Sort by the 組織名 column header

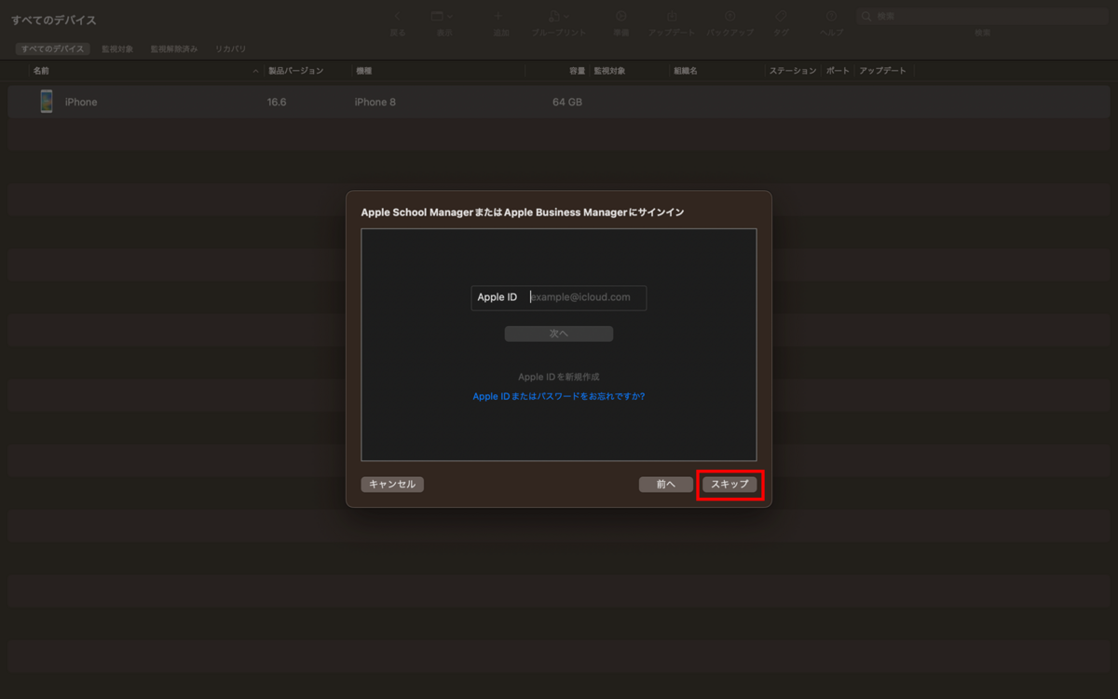click(x=717, y=71)
